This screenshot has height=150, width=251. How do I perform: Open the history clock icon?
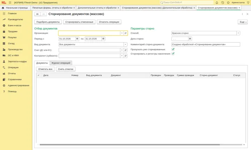click(222, 2)
